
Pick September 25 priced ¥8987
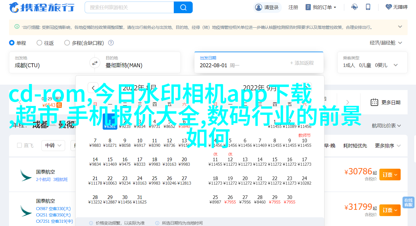(x=215, y=199)
